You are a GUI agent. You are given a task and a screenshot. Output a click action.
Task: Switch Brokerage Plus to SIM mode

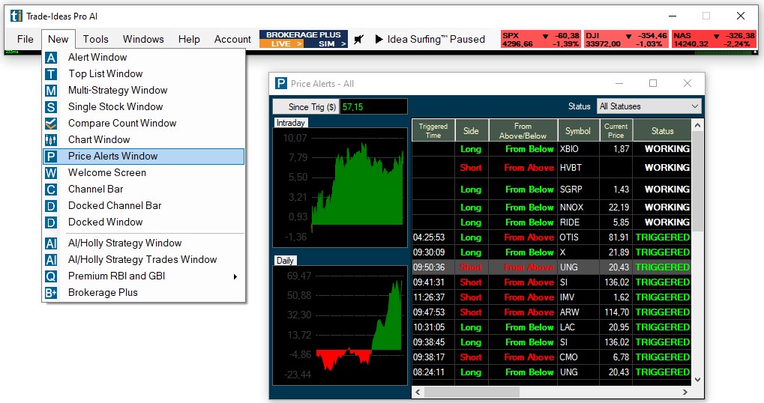click(x=326, y=44)
